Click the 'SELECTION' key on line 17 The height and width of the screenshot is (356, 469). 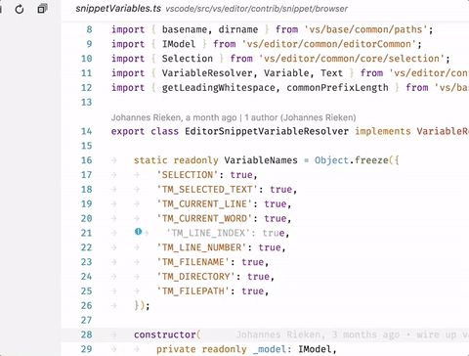(188, 175)
